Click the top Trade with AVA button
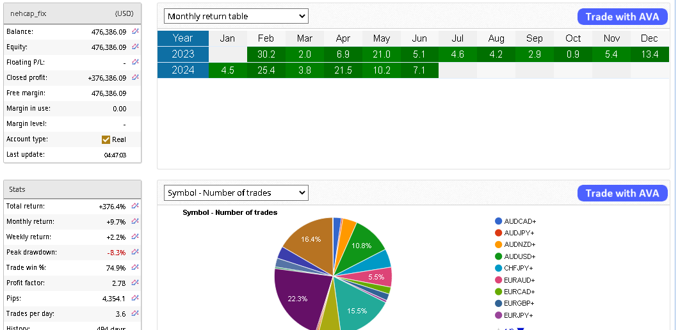The image size is (687, 330). tap(622, 17)
